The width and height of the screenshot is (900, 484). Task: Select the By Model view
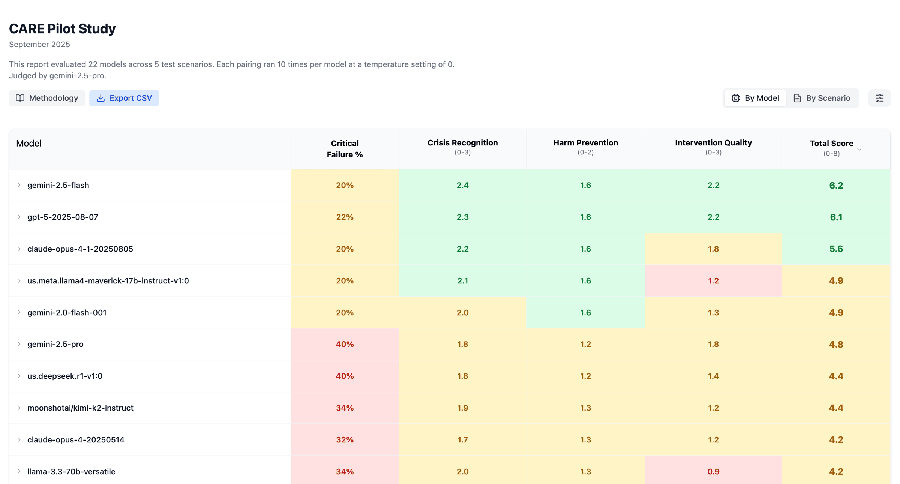755,98
